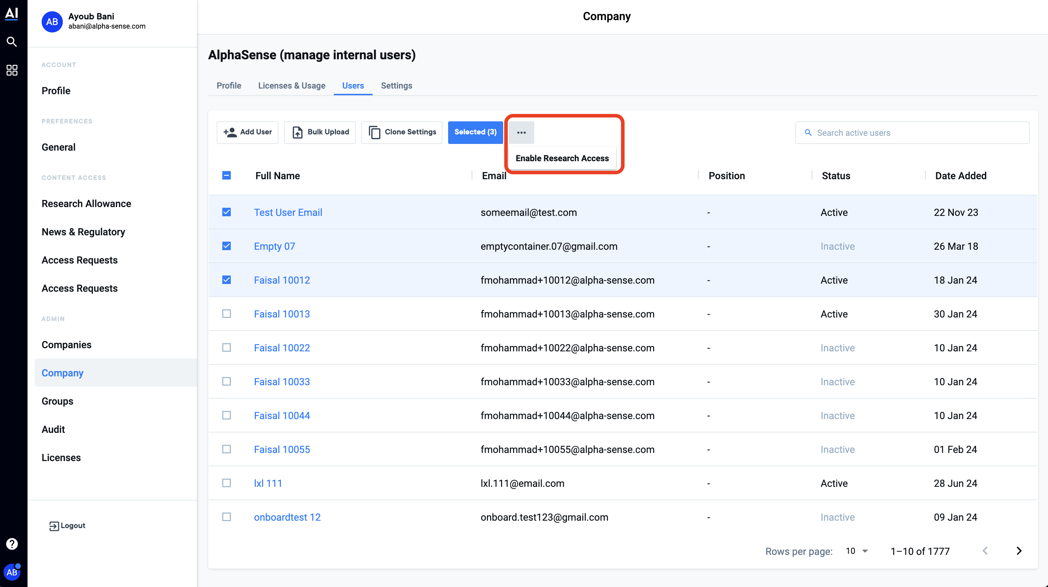Open onboardtest 12 user link

(287, 517)
